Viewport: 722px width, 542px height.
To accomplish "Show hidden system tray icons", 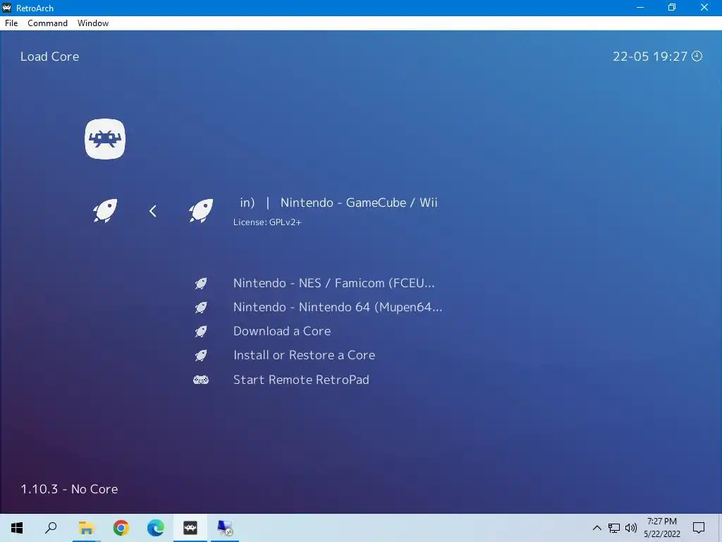I will pyautogui.click(x=596, y=528).
